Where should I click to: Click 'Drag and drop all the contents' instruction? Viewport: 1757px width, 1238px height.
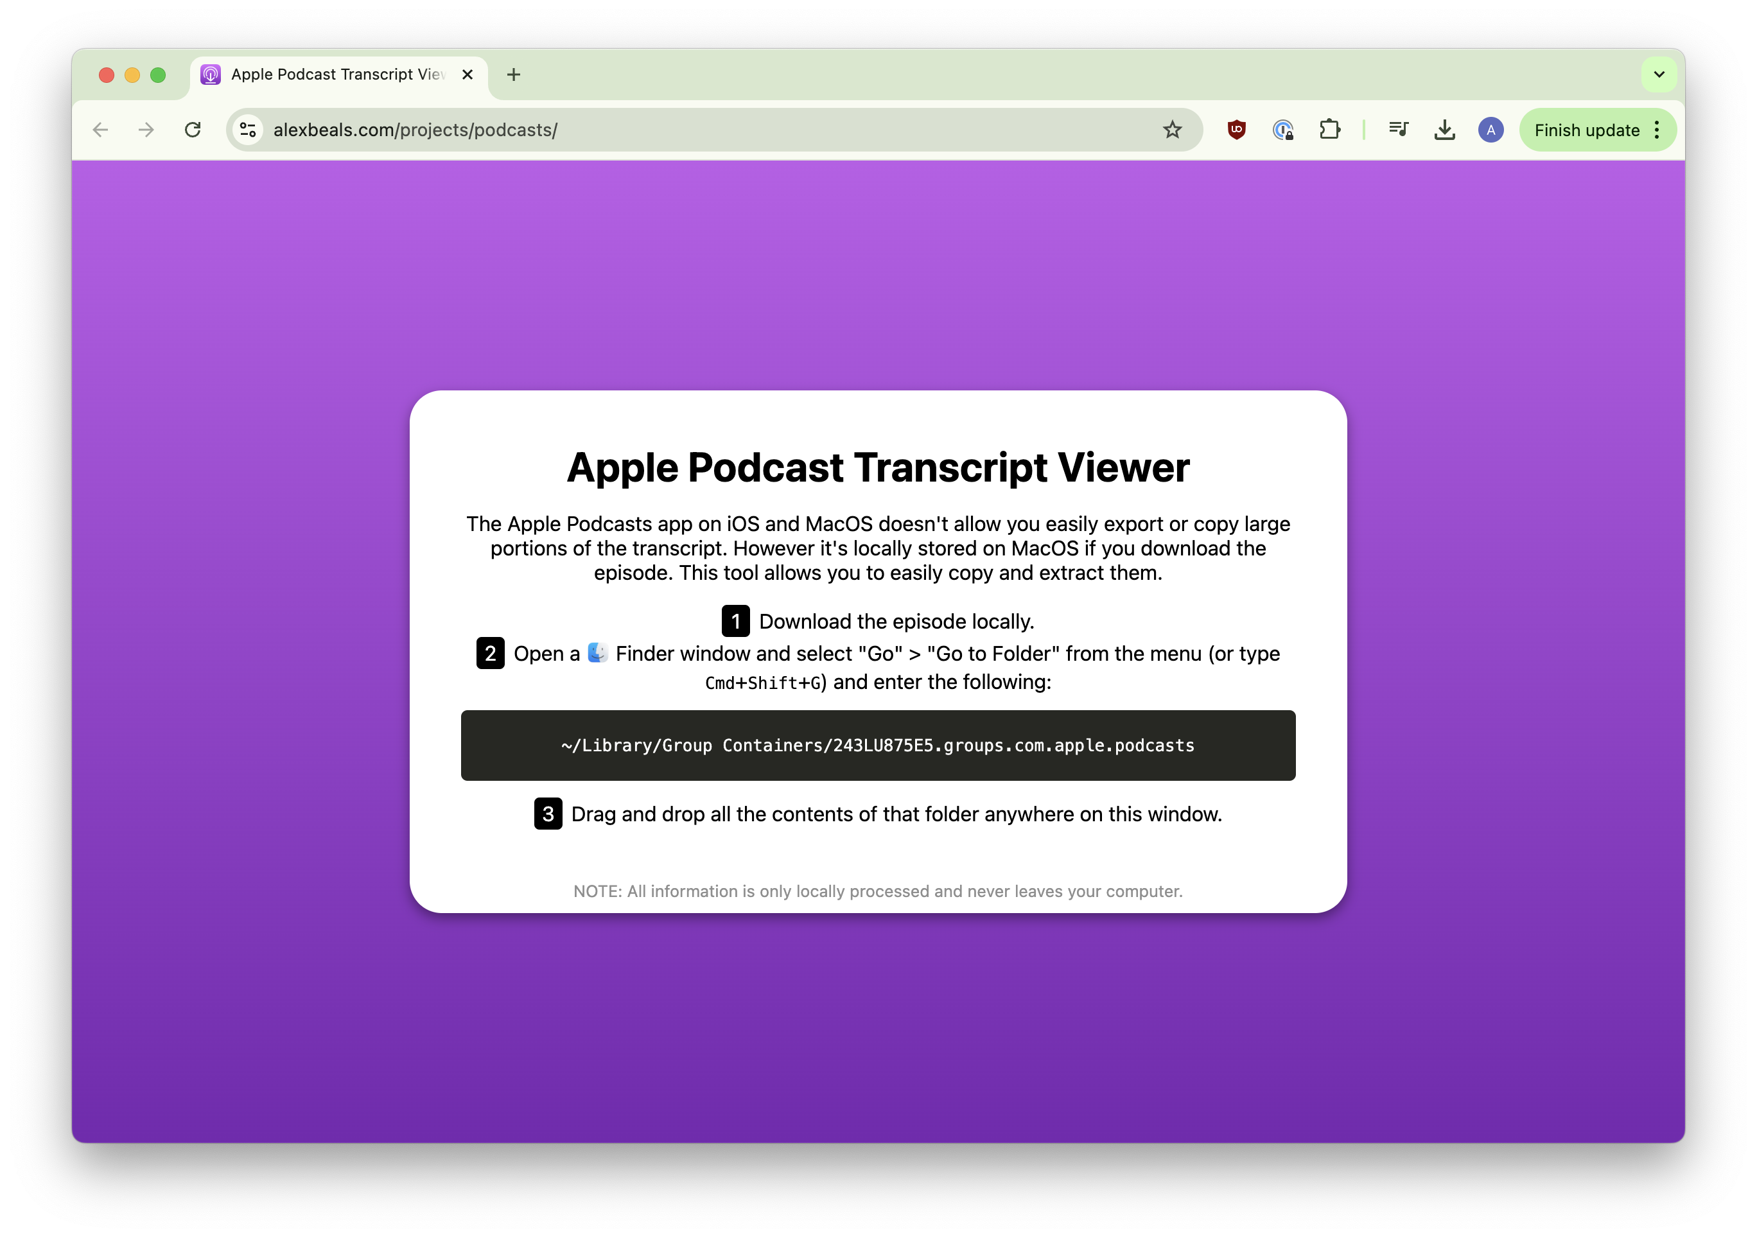coord(896,814)
